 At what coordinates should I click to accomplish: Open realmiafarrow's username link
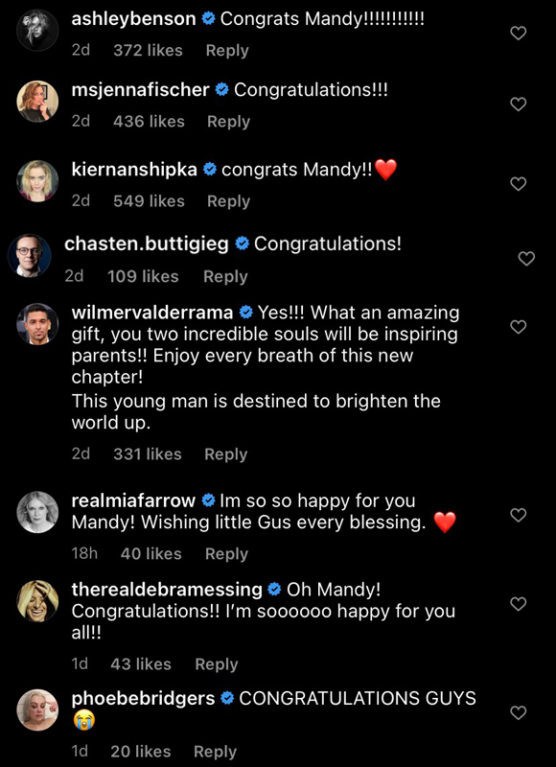click(132, 500)
